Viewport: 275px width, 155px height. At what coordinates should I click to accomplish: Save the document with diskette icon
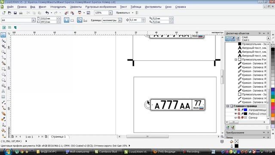point(15,13)
